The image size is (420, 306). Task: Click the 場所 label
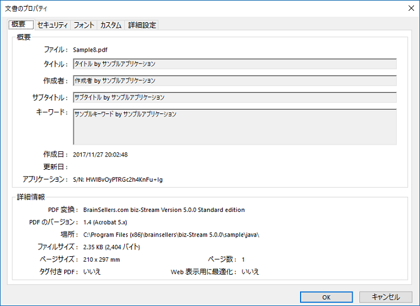(x=70, y=235)
